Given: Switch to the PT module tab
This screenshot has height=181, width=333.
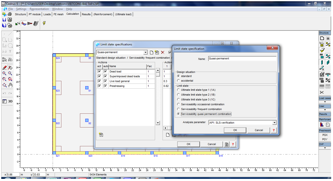Looking at the screenshot, I should tap(35, 14).
